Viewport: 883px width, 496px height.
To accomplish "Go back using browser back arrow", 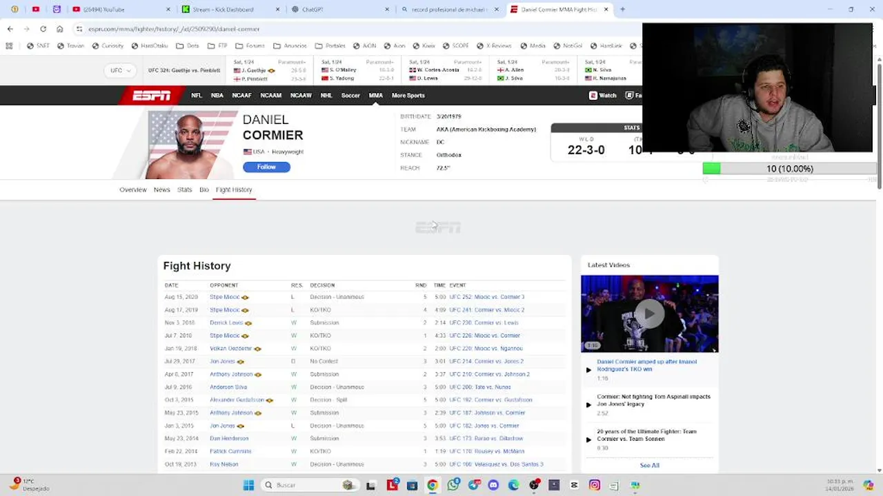I will pos(10,29).
